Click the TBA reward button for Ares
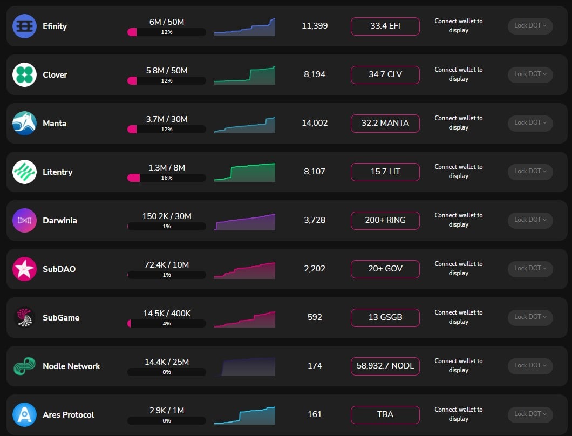 (x=385, y=414)
